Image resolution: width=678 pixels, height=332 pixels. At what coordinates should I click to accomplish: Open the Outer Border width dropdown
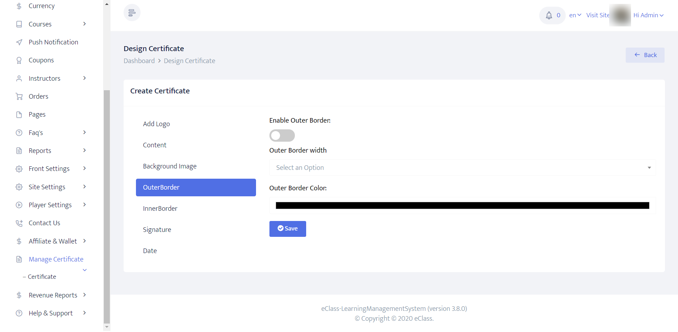pyautogui.click(x=462, y=168)
